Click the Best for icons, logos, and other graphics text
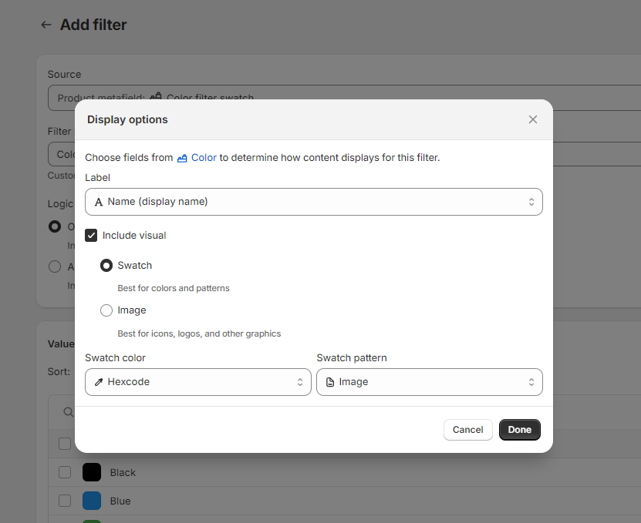This screenshot has height=523, width=641. point(199,334)
